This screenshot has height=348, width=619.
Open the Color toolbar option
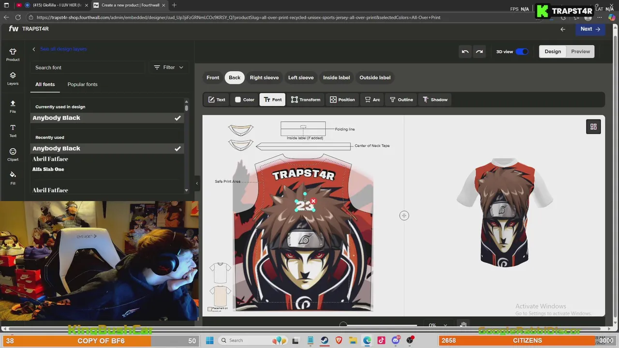point(245,100)
